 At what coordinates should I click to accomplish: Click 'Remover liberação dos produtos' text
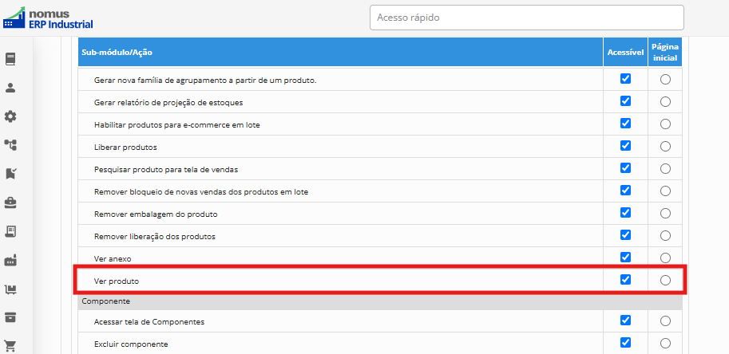click(155, 237)
